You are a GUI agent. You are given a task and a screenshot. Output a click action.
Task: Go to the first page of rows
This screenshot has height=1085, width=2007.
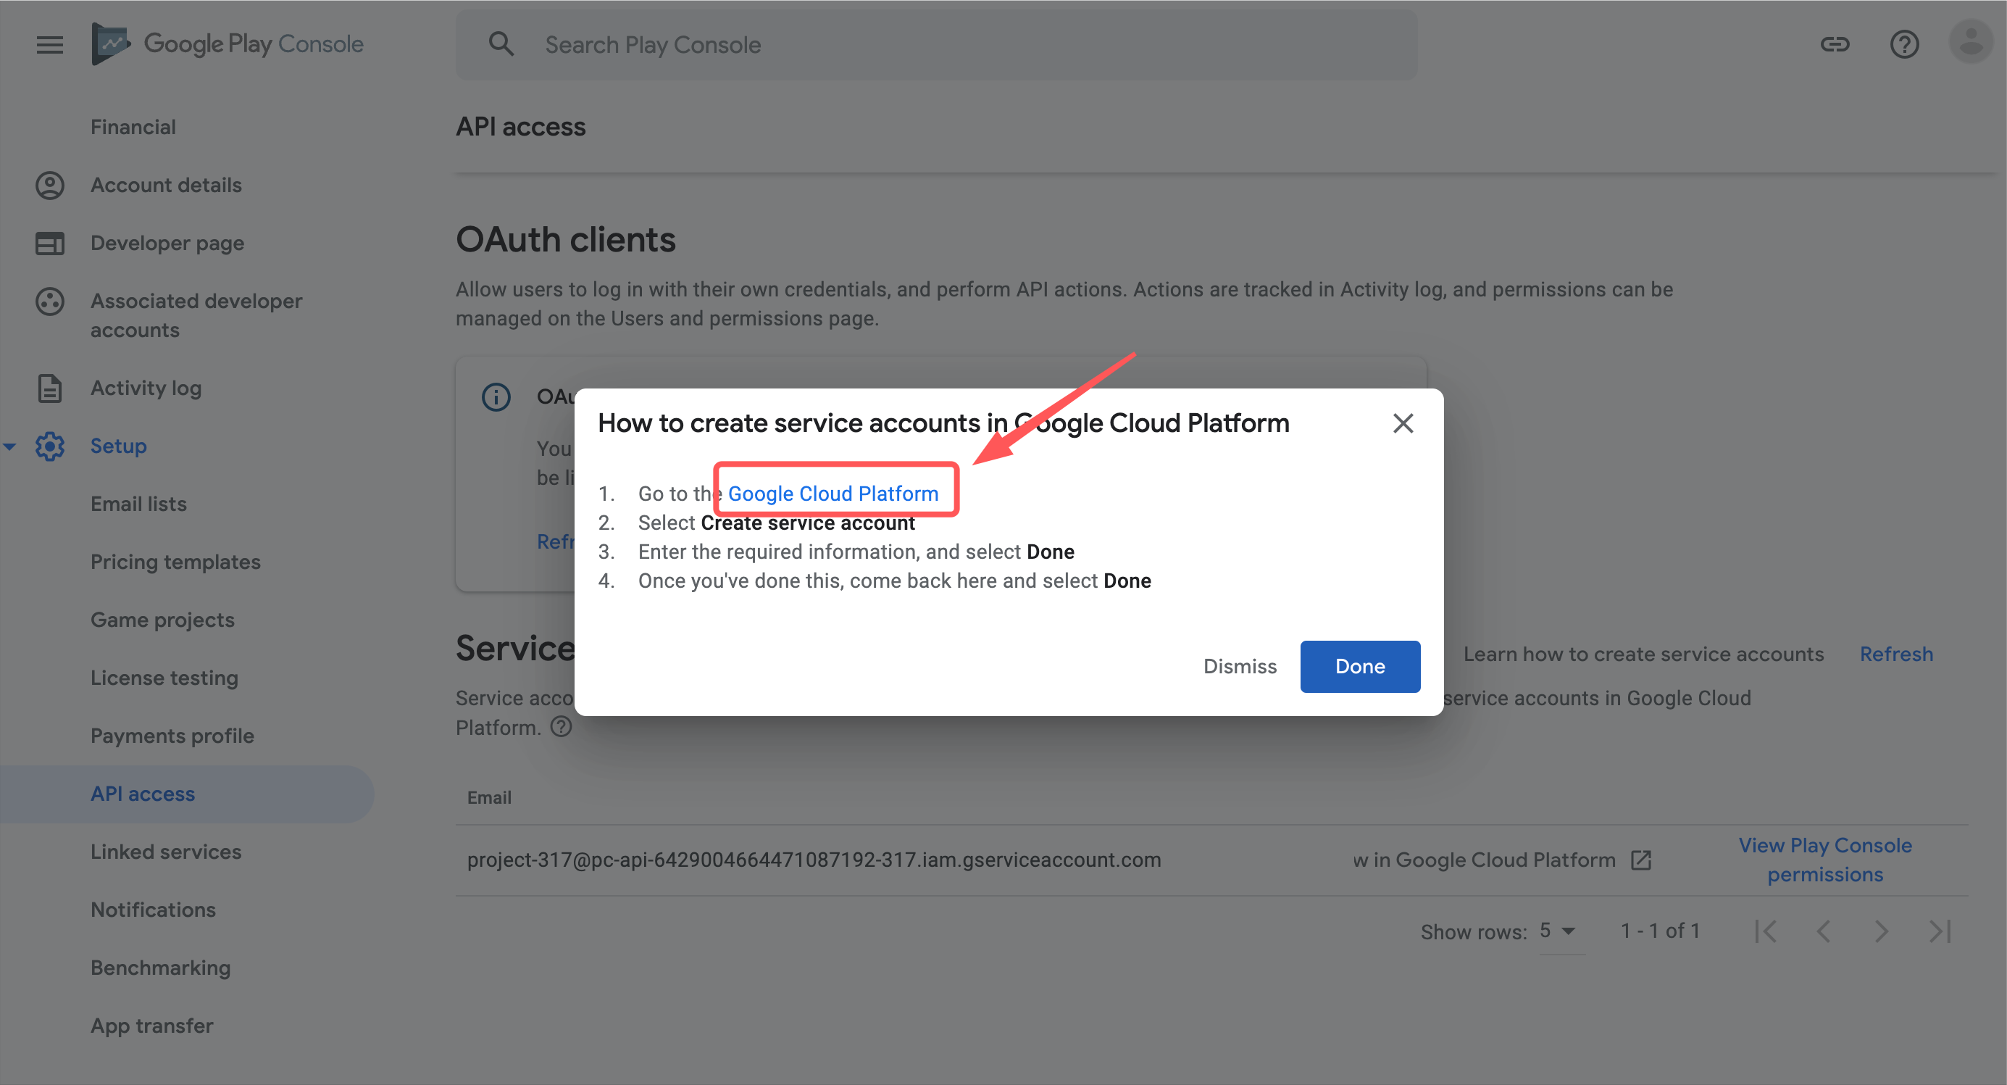click(1766, 931)
